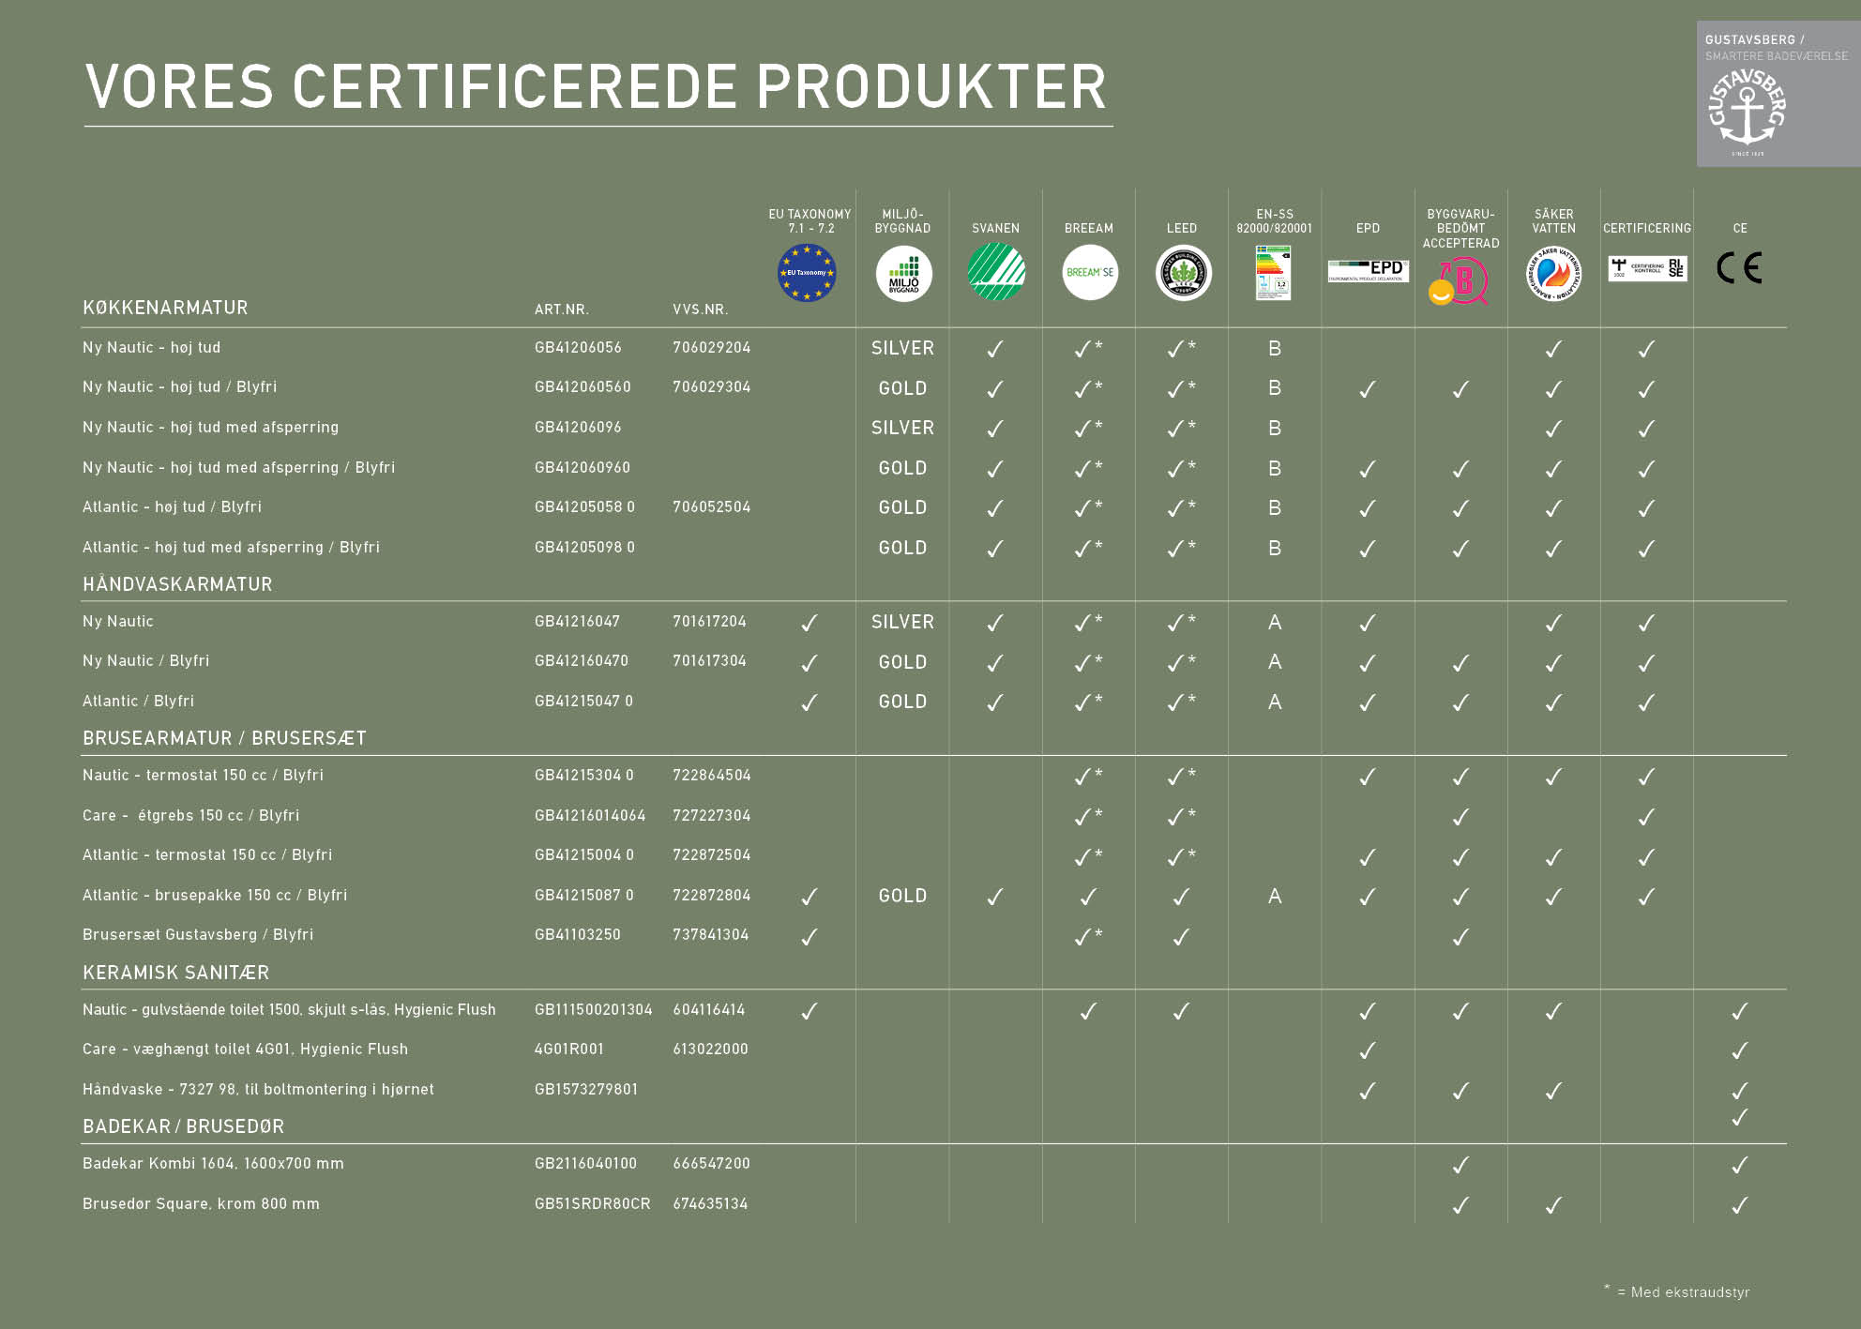Click GOLD rating for Atlantic - høj tud / Blyfri

coord(902,507)
